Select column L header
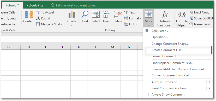216x101 pixels. [x=95, y=47]
